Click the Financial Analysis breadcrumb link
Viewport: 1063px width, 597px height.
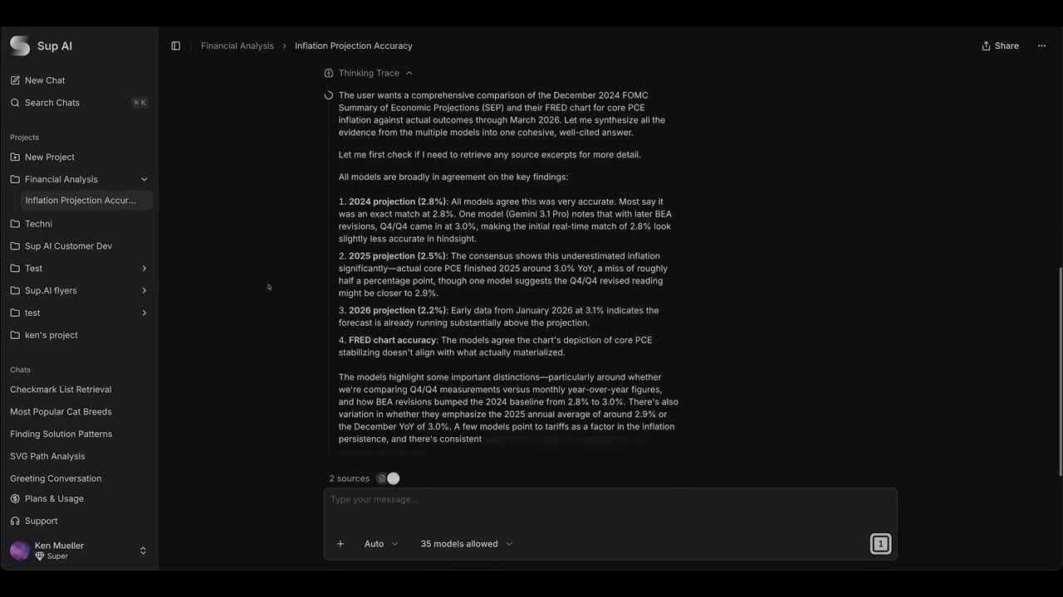click(x=238, y=46)
